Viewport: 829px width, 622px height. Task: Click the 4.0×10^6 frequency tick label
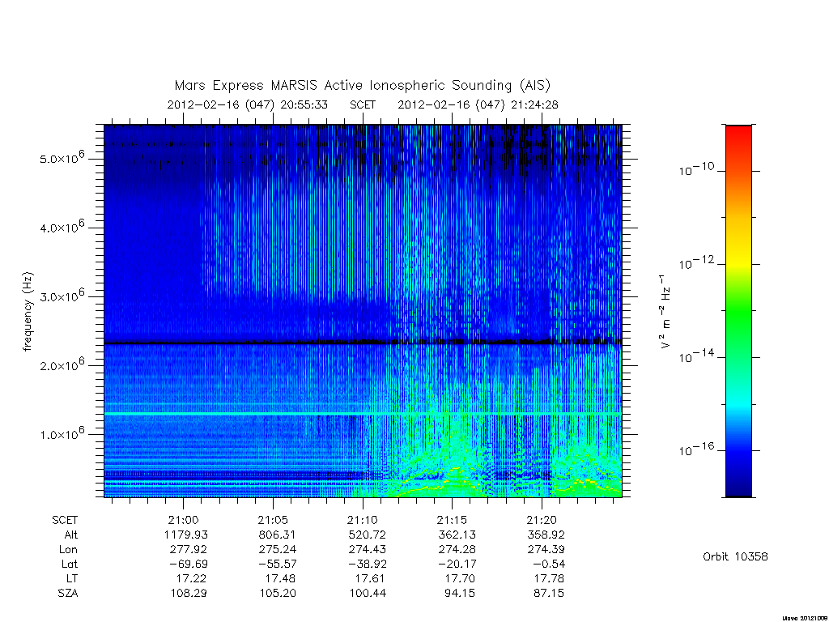tap(62, 227)
